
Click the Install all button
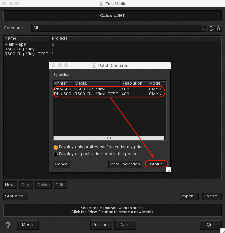(x=156, y=164)
